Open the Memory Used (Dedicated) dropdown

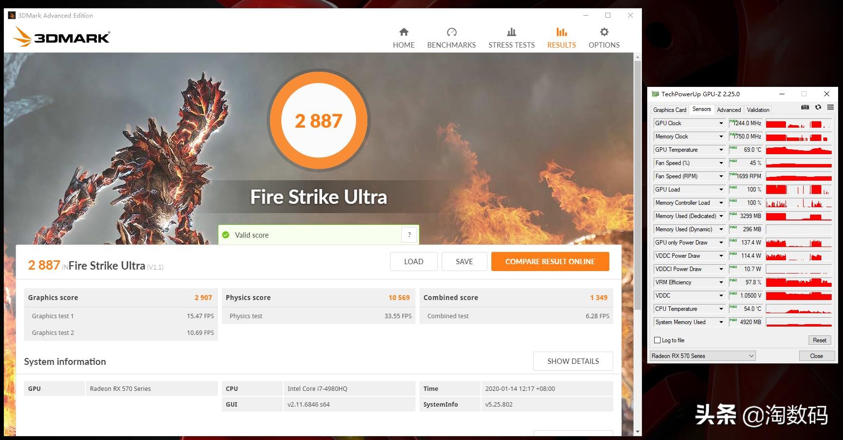pos(721,216)
